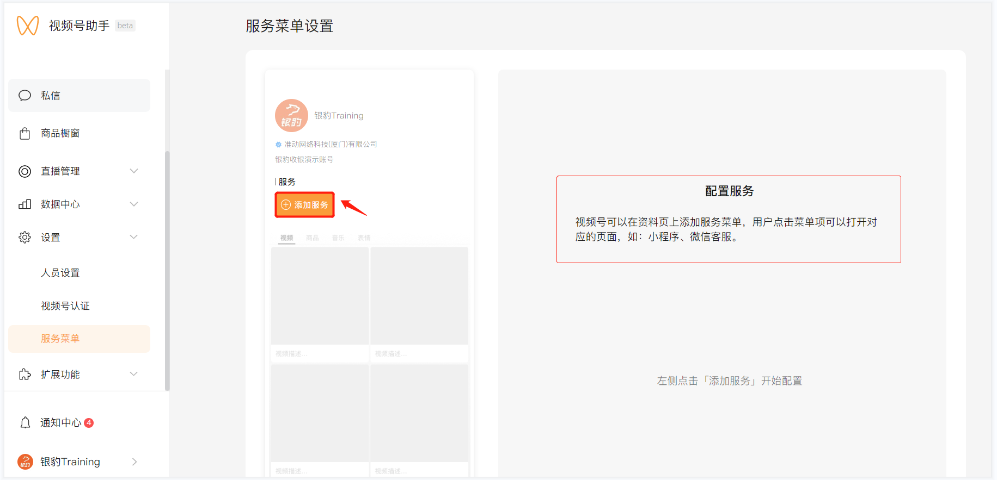Click the 设置 gear icon

[x=25, y=238]
